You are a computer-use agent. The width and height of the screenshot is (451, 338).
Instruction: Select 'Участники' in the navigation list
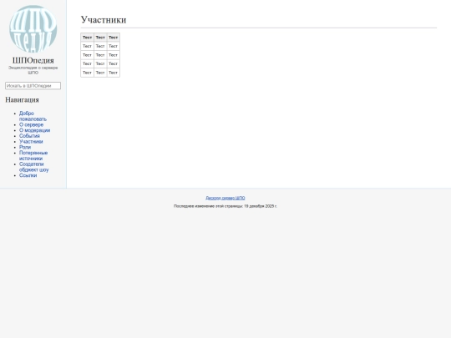coord(31,141)
